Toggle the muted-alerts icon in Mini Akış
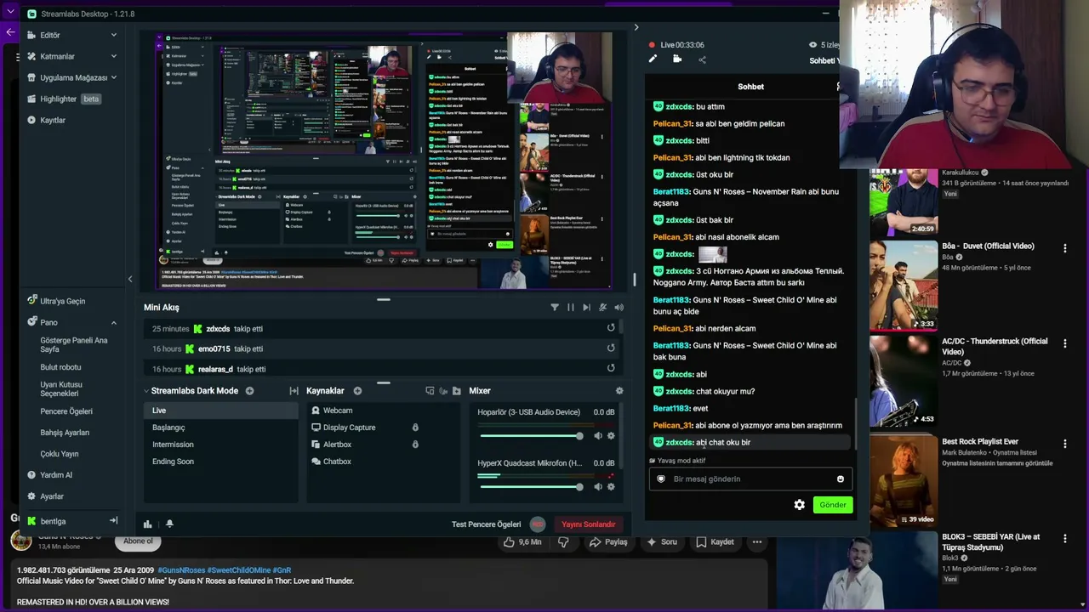The height and width of the screenshot is (612, 1089). click(603, 308)
